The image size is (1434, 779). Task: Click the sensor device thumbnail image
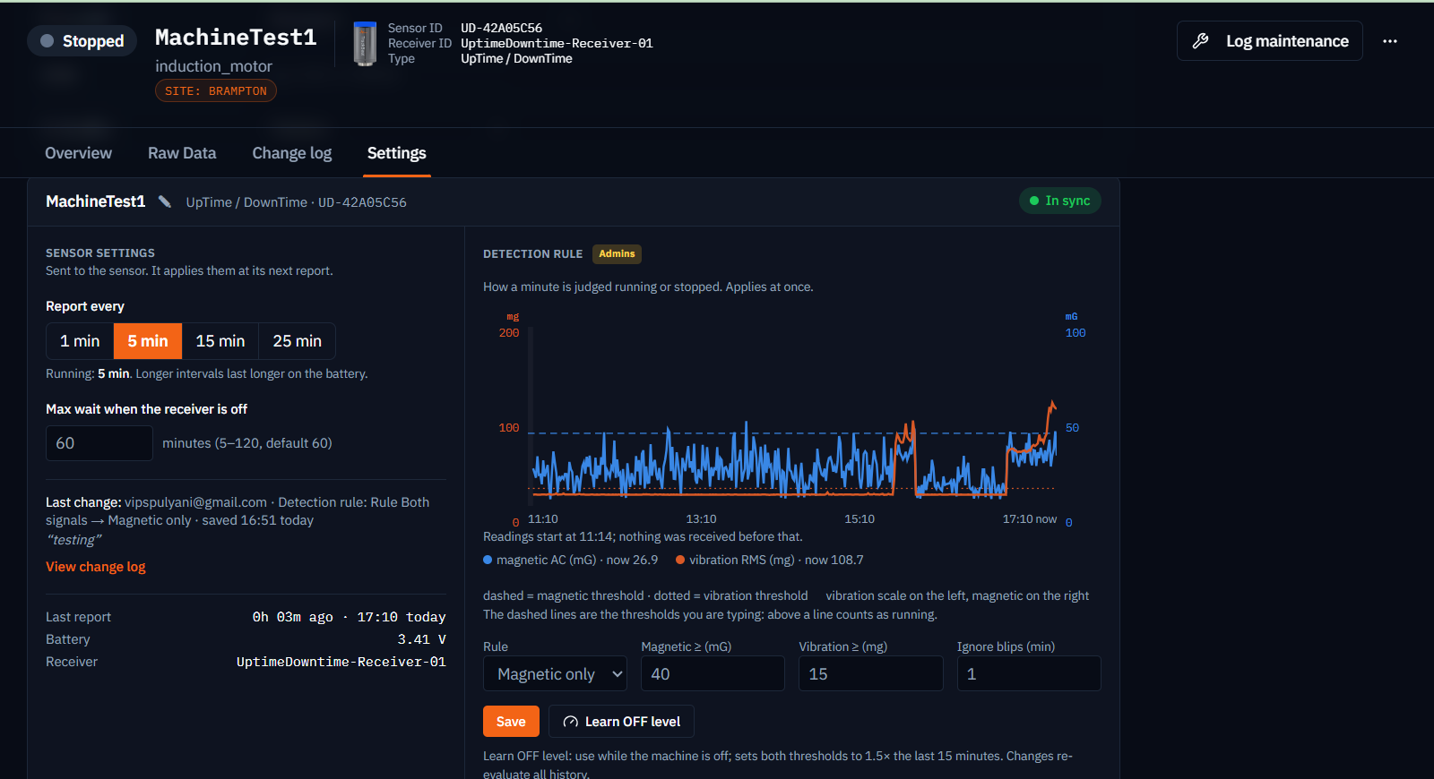pyautogui.click(x=365, y=44)
